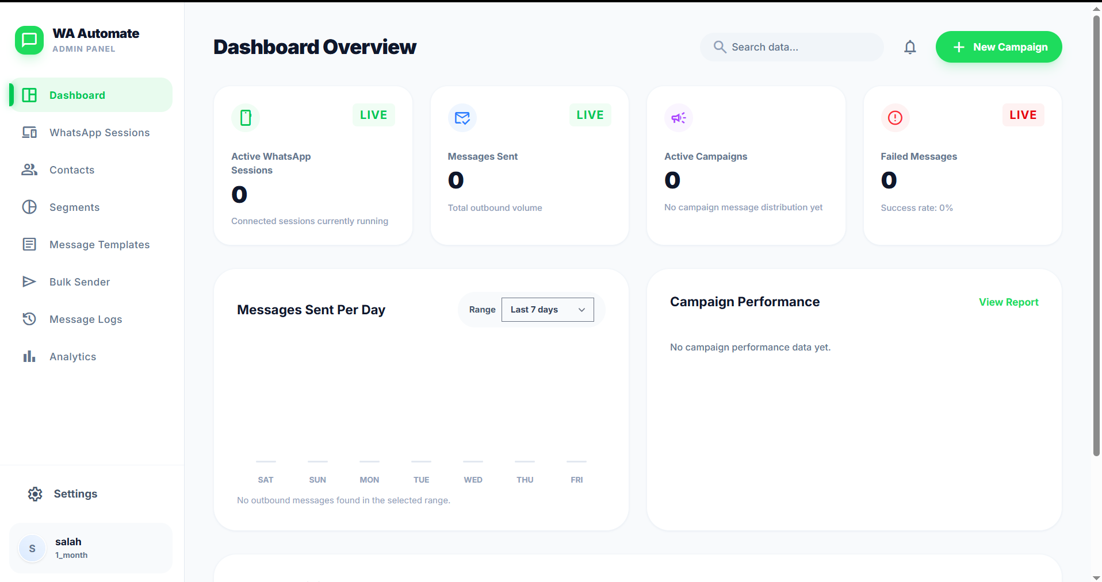Image resolution: width=1102 pixels, height=582 pixels.
Task: Open the notification bell
Action: pos(910,47)
